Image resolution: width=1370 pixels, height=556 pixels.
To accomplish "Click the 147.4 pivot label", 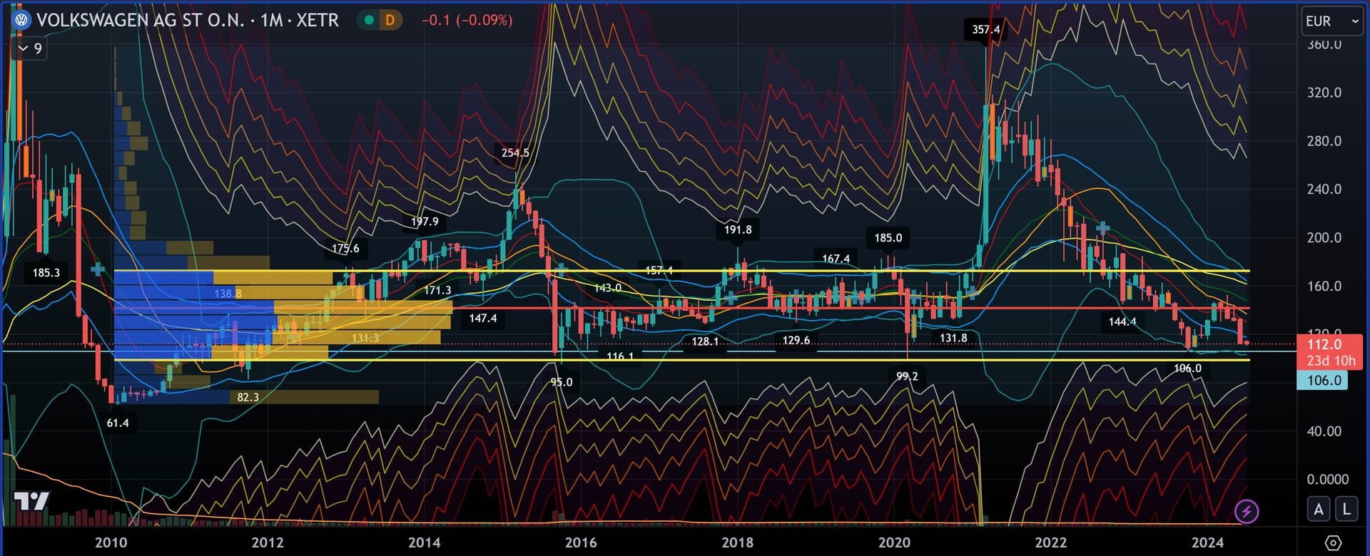I will coord(483,318).
